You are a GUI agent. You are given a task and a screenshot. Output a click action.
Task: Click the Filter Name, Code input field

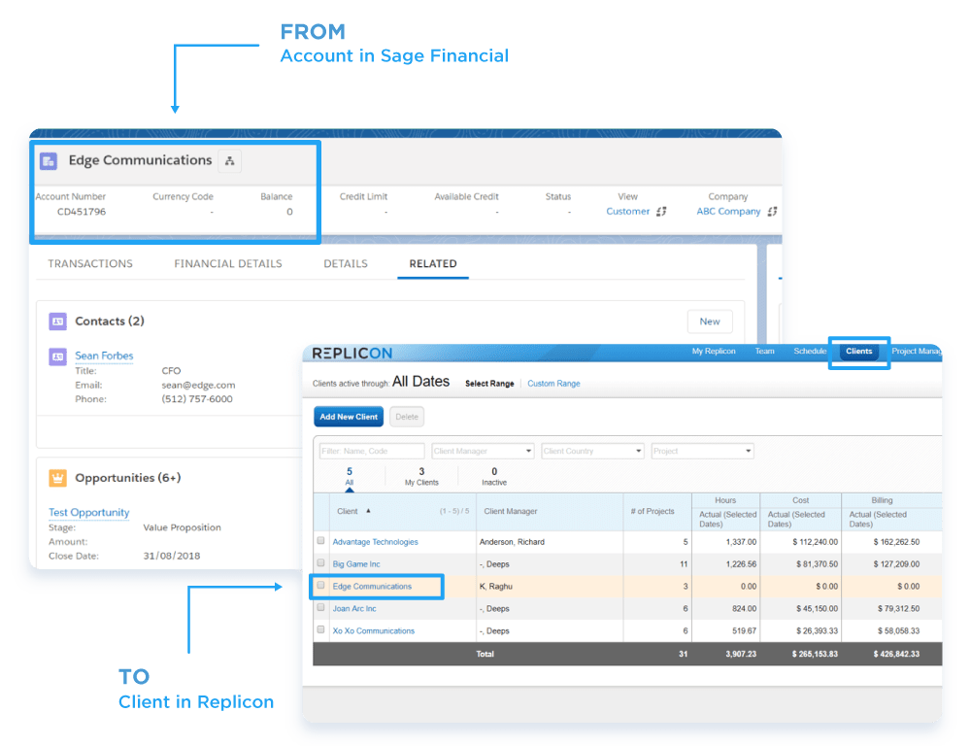[372, 451]
